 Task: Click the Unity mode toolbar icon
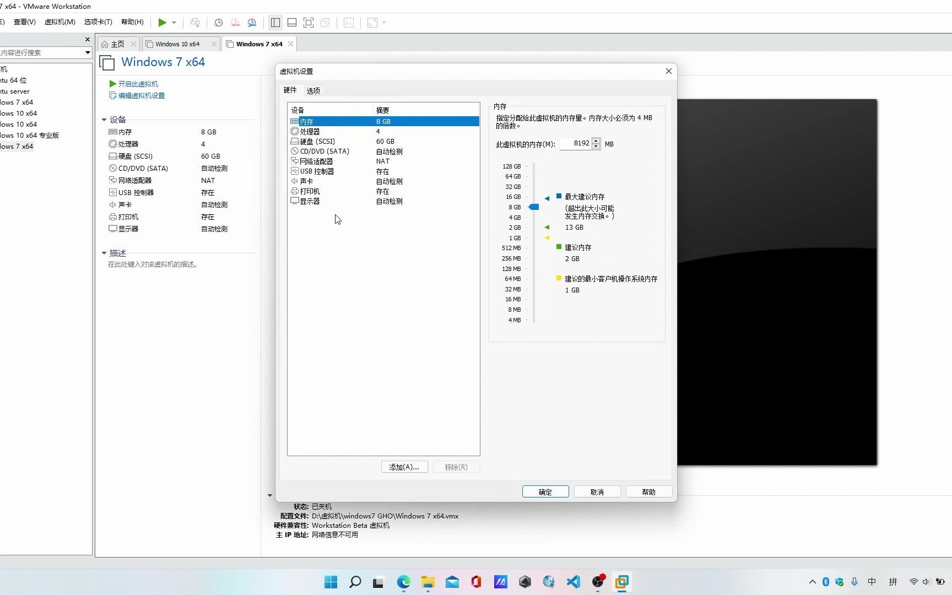click(326, 22)
